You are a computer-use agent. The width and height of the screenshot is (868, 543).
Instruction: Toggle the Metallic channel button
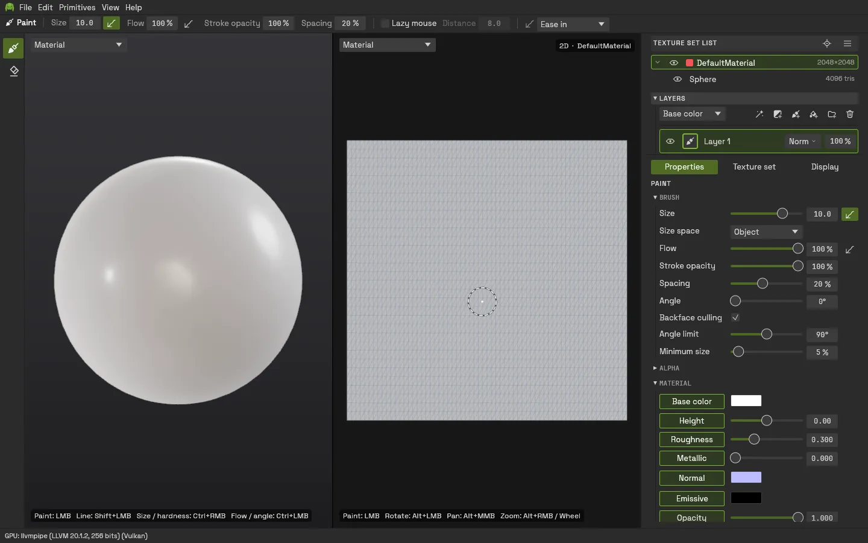(x=692, y=459)
